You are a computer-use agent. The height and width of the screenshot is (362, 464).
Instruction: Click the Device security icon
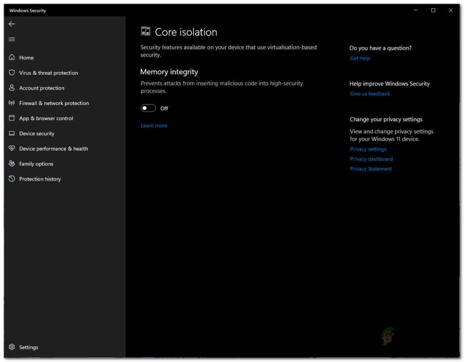(x=11, y=133)
